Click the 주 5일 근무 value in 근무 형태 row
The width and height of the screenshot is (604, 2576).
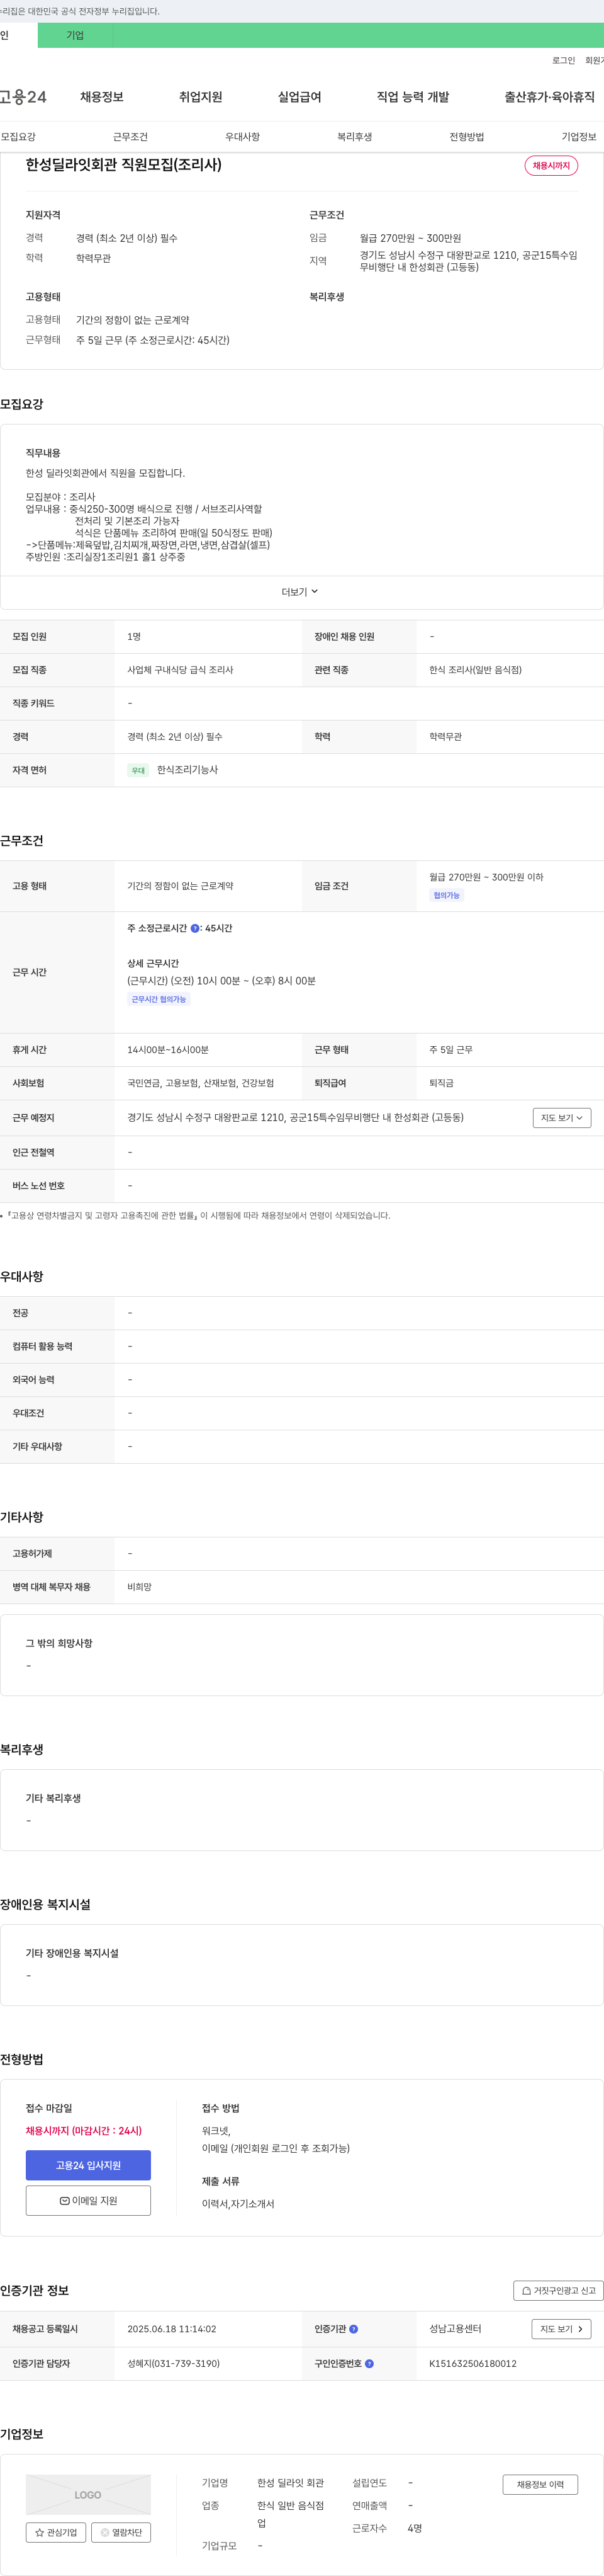[451, 1050]
